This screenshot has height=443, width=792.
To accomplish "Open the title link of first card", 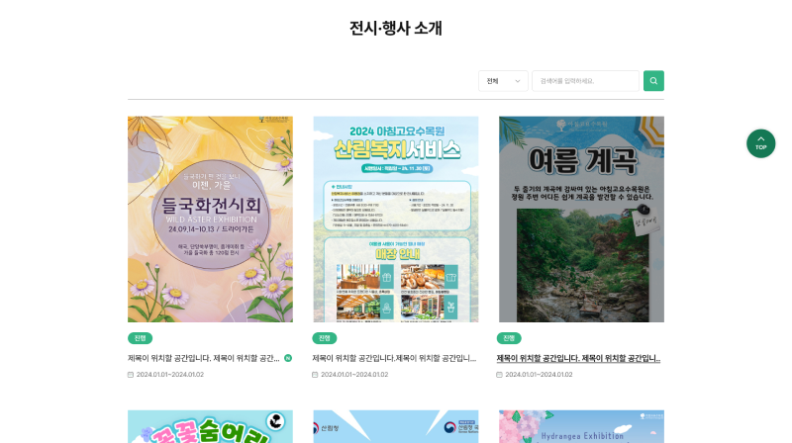I will coord(204,358).
